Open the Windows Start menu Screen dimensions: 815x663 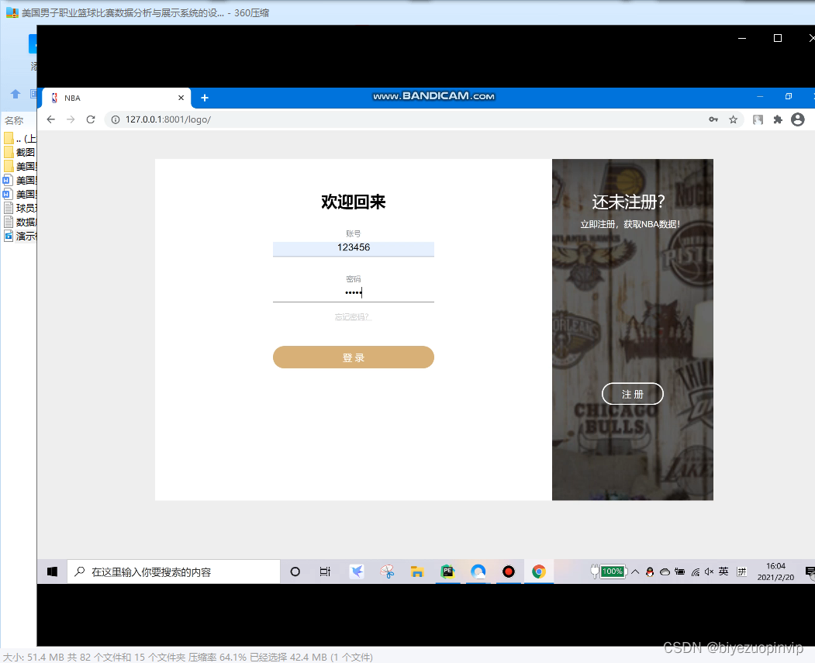[x=52, y=571]
